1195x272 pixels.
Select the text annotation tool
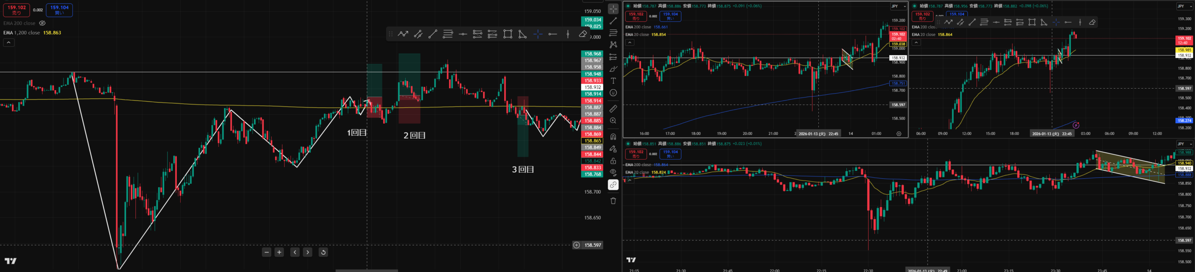pyautogui.click(x=613, y=81)
